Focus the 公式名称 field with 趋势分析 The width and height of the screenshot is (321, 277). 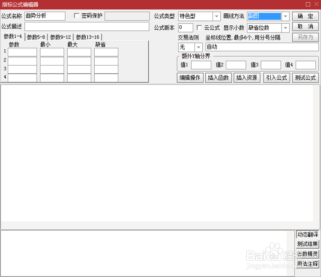[x=45, y=16]
